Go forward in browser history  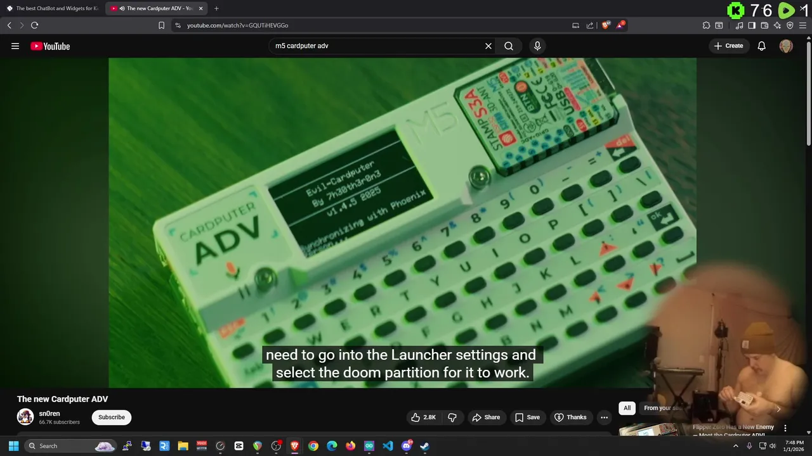pyautogui.click(x=21, y=25)
